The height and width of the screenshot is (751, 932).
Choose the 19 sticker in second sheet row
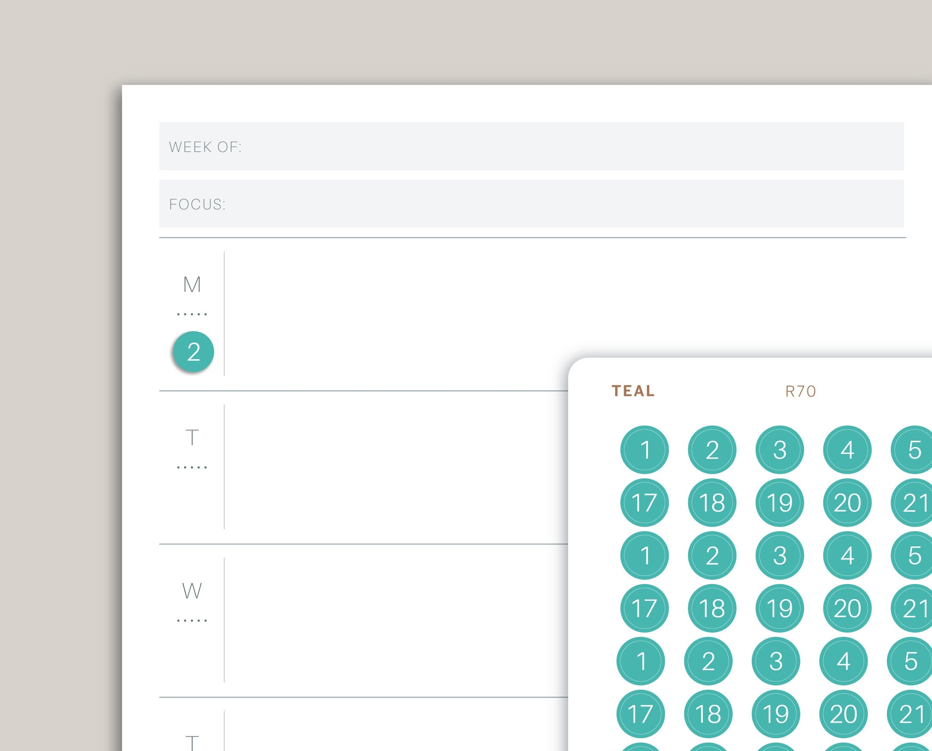click(x=780, y=503)
